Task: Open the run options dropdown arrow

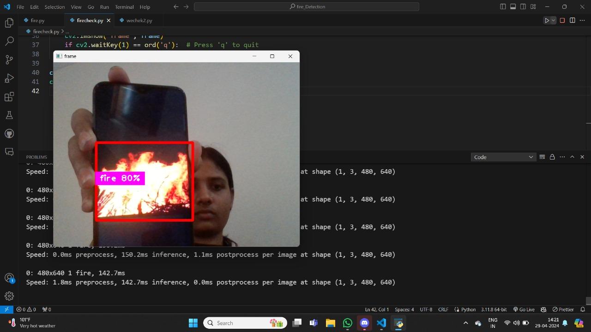Action: [x=553, y=20]
